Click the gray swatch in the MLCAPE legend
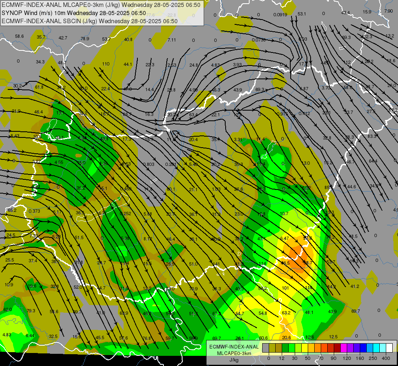Viewport: 398px width, 366px height. pyautogui.click(x=266, y=348)
